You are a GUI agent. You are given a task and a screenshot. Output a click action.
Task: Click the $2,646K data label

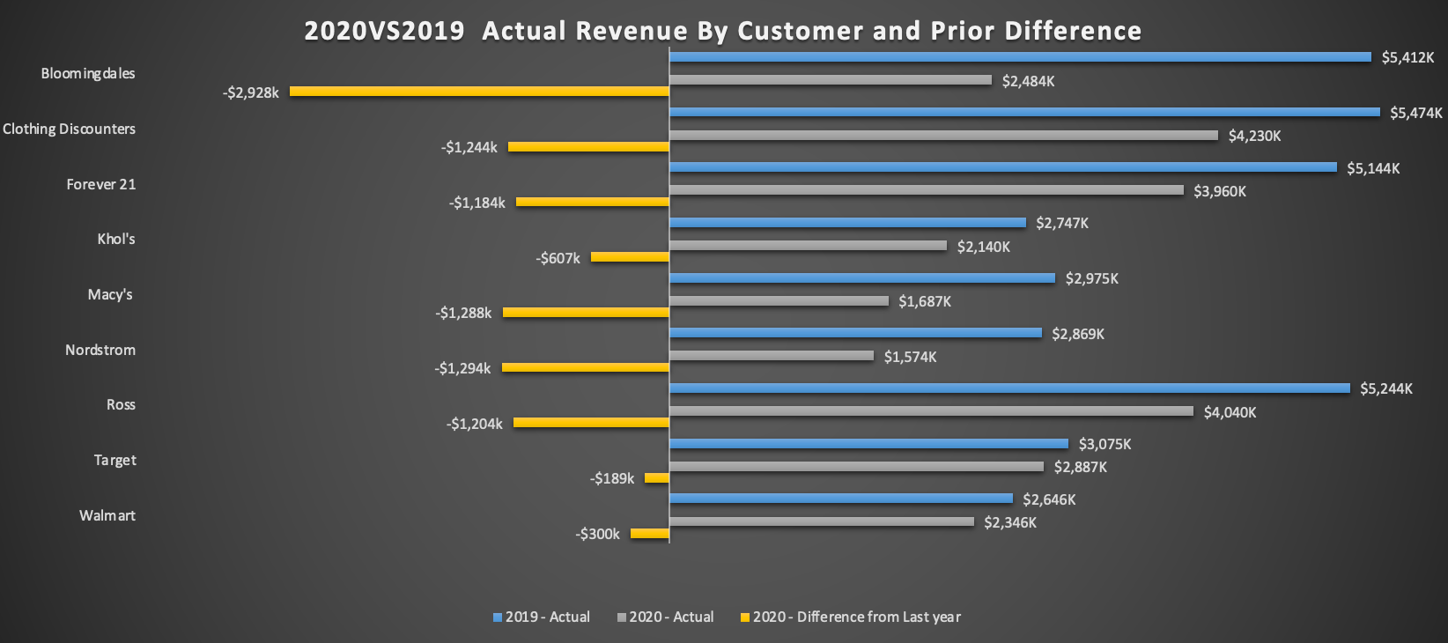(x=1049, y=499)
